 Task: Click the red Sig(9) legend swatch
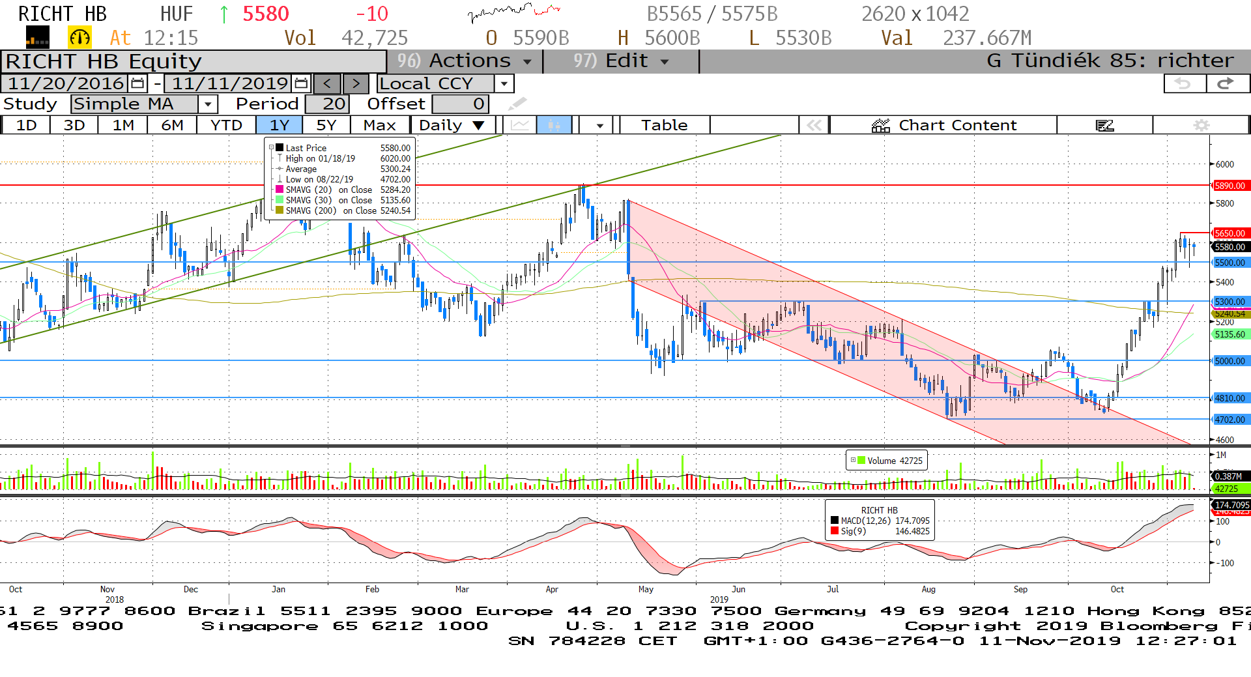[x=835, y=531]
